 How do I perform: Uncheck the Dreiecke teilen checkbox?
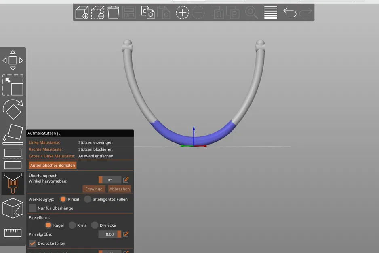pos(32,243)
